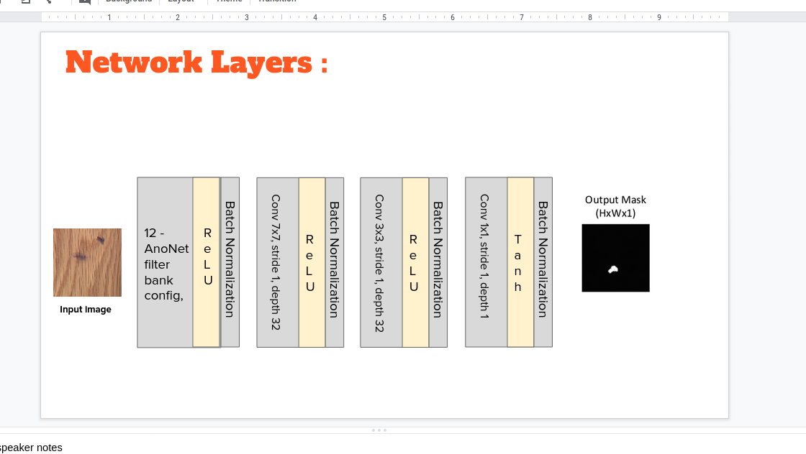Grab the speaker notes divider handle dots
Viewport: 806px width, 454px height.
[x=379, y=430]
